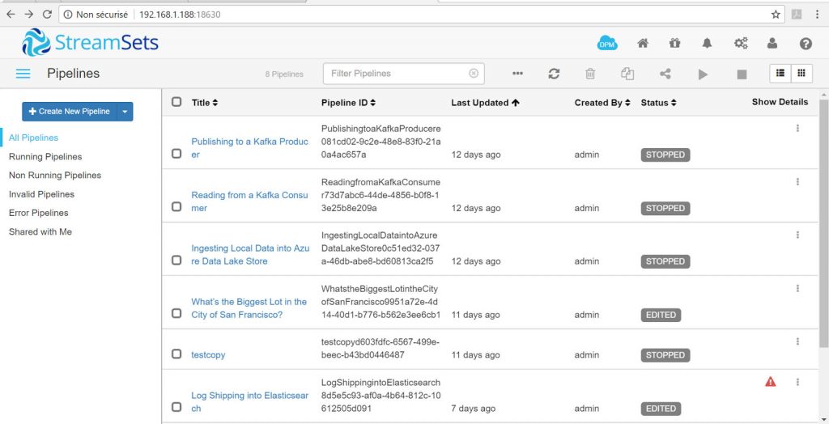829x424 pixels.
Task: Select Error Pipelines in sidebar
Action: click(38, 213)
